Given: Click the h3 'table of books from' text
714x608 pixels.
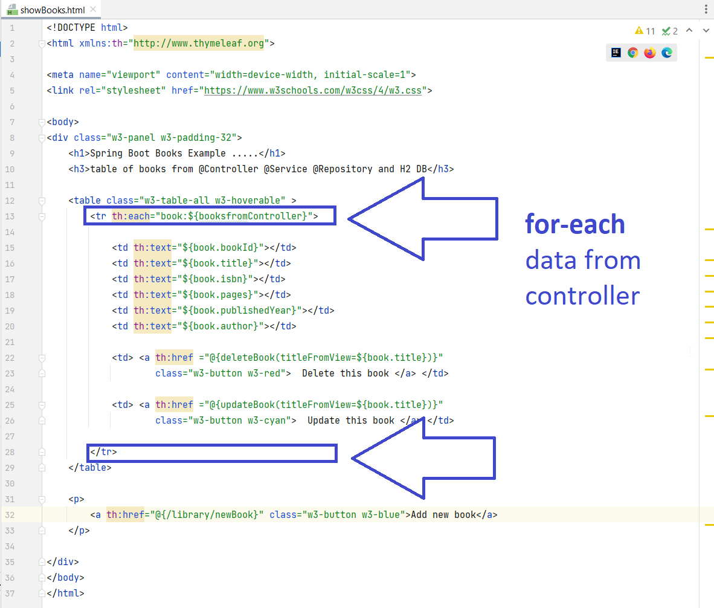Looking at the screenshot, I should [141, 169].
